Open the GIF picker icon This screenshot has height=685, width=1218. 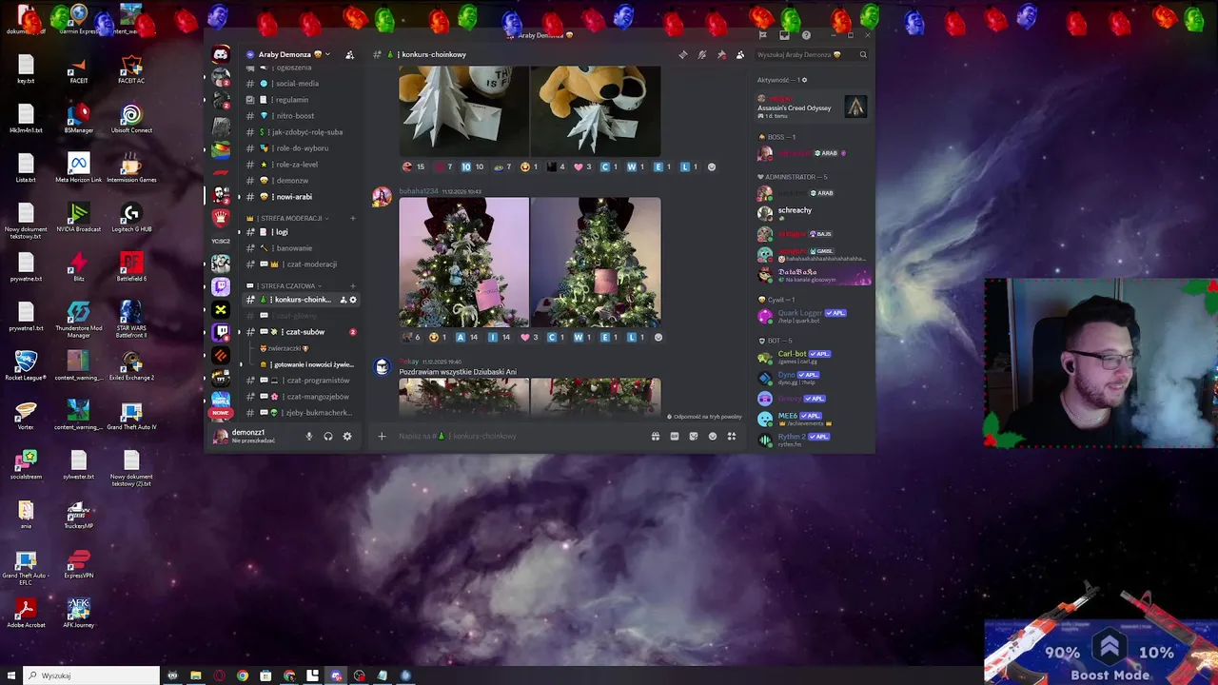click(674, 436)
